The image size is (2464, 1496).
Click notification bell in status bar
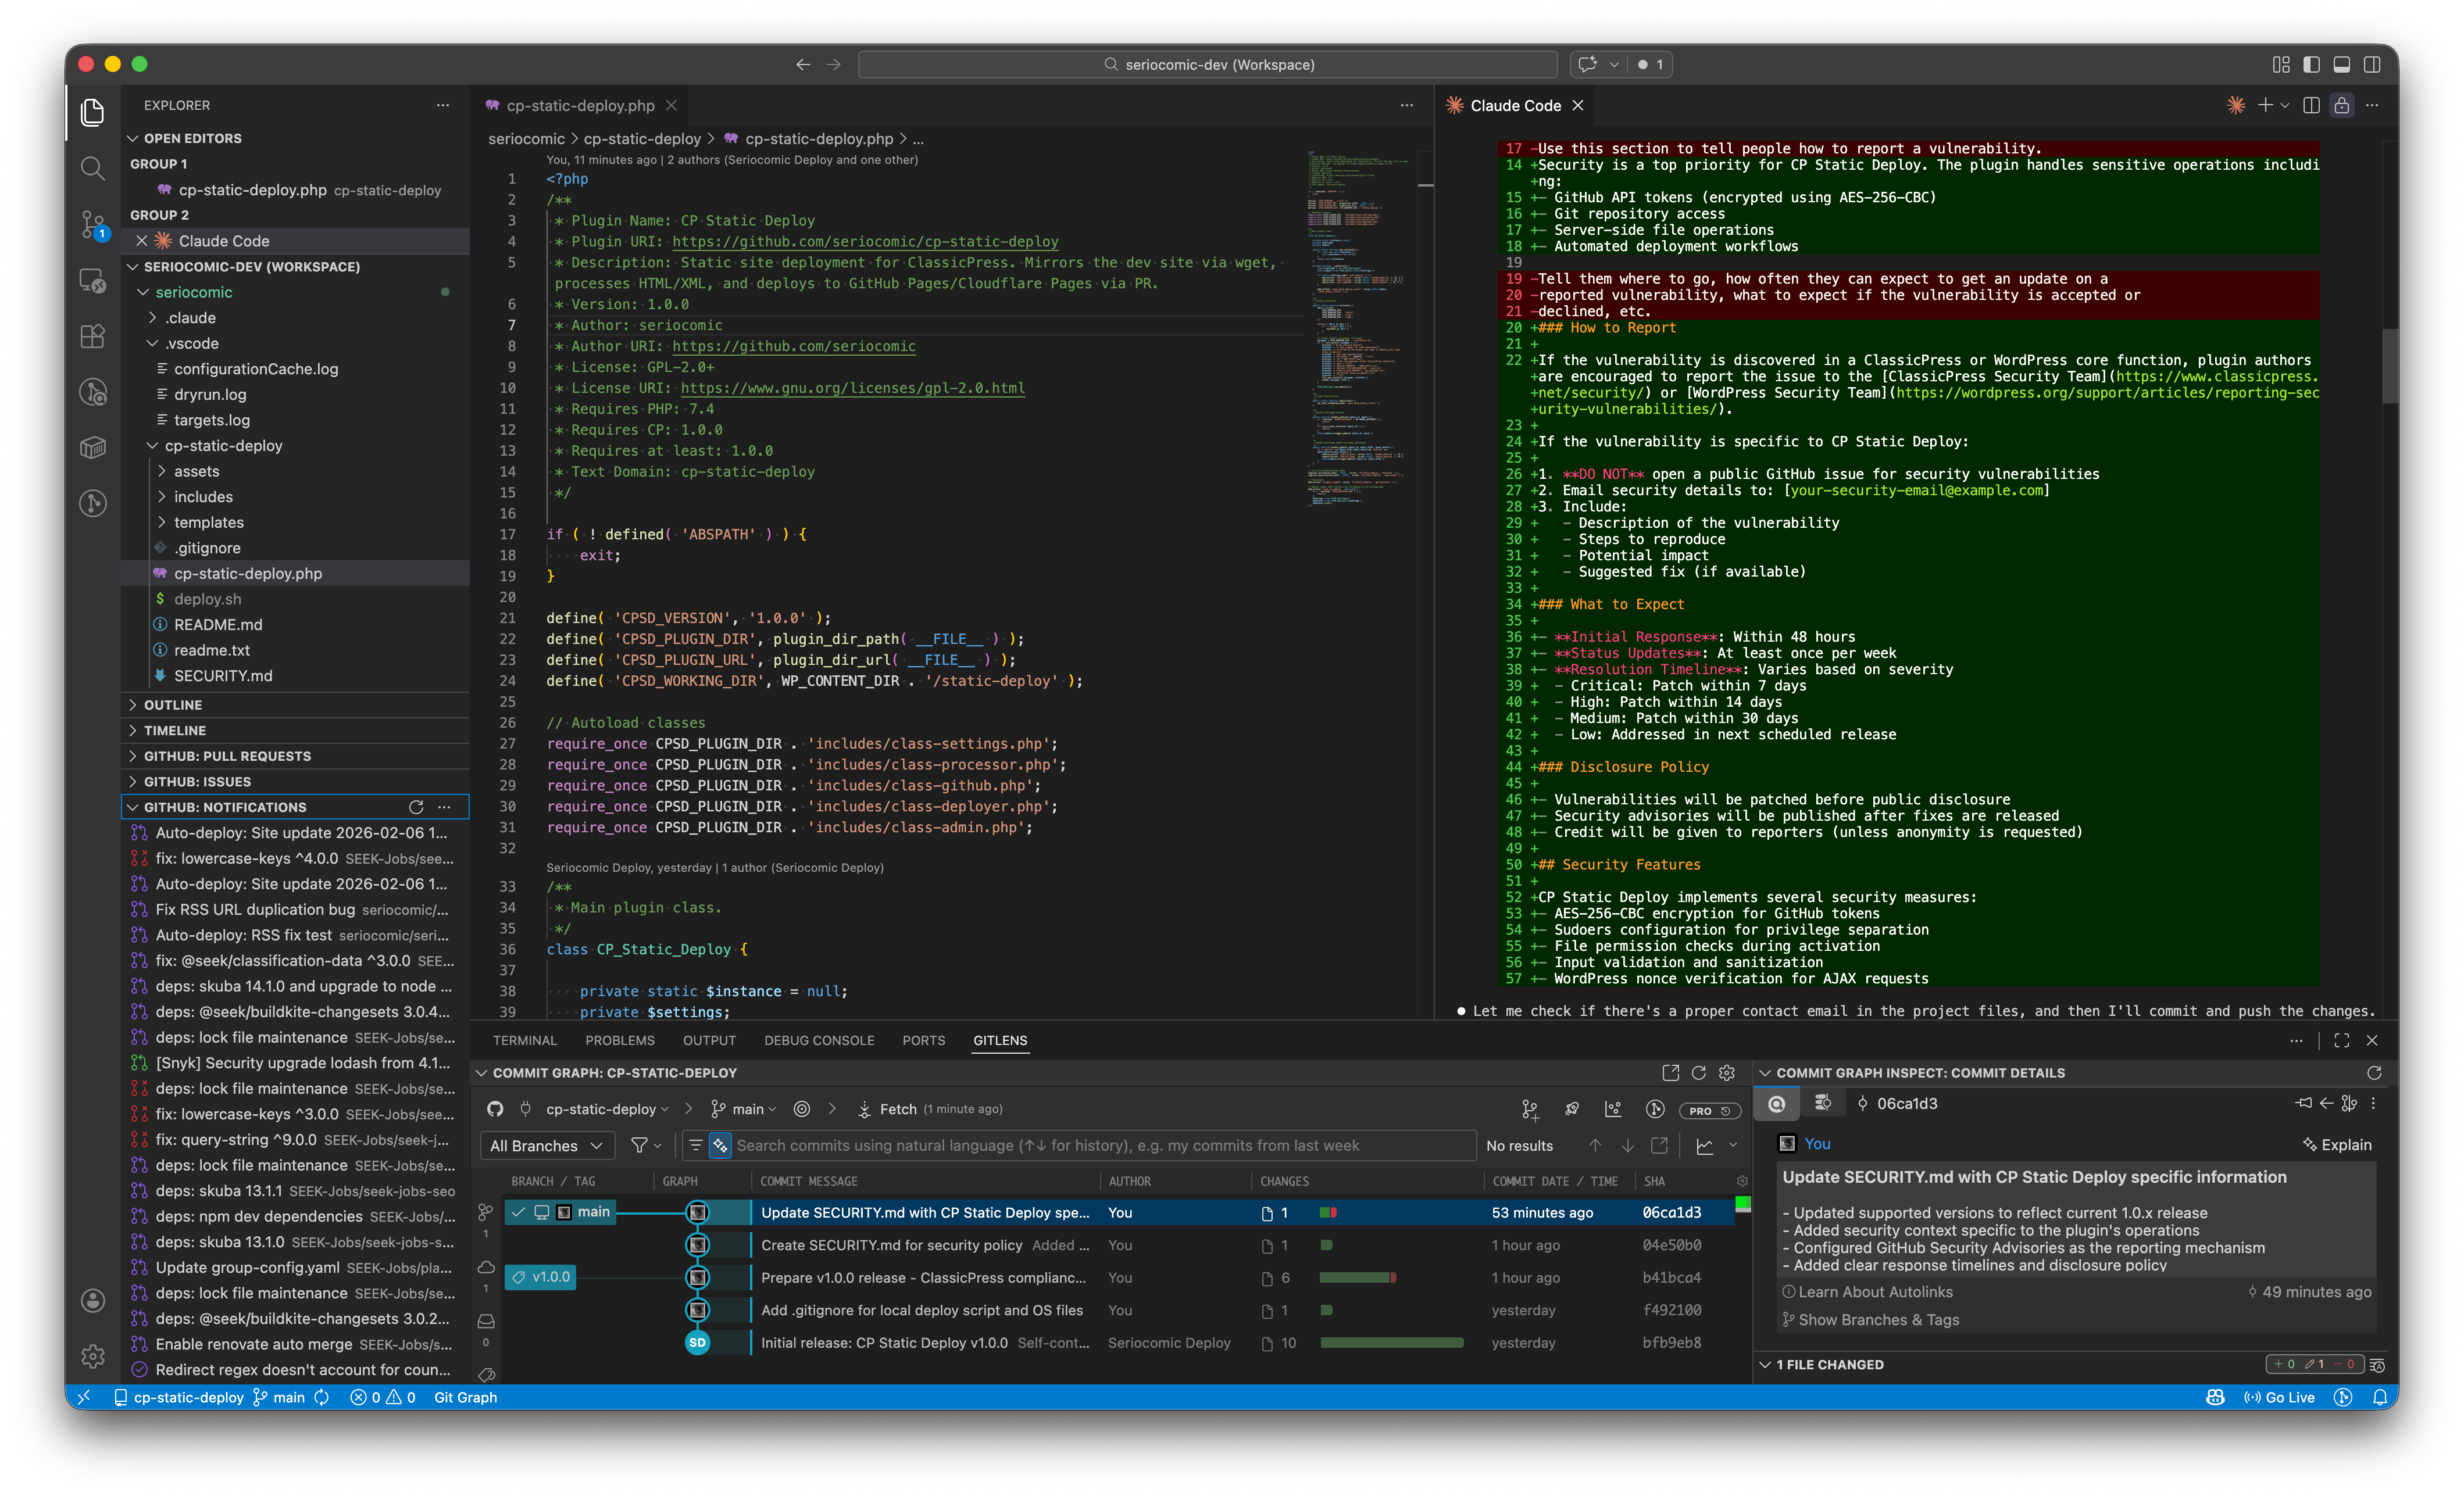(x=2380, y=1397)
